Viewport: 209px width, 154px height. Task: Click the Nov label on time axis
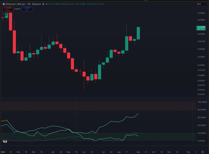pos(169,152)
